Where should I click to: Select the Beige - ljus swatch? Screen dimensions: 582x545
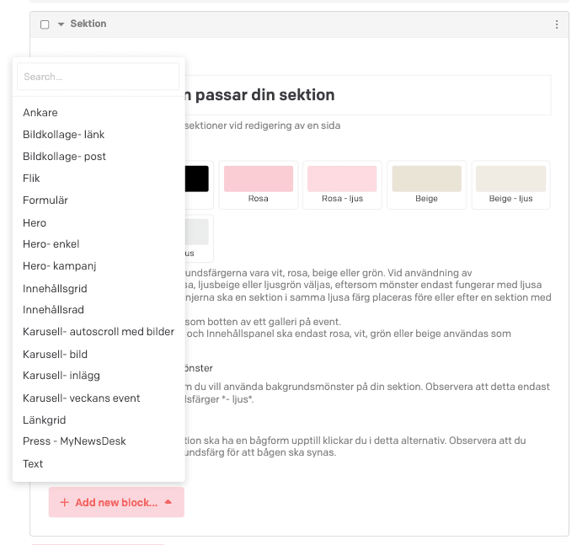[510, 184]
